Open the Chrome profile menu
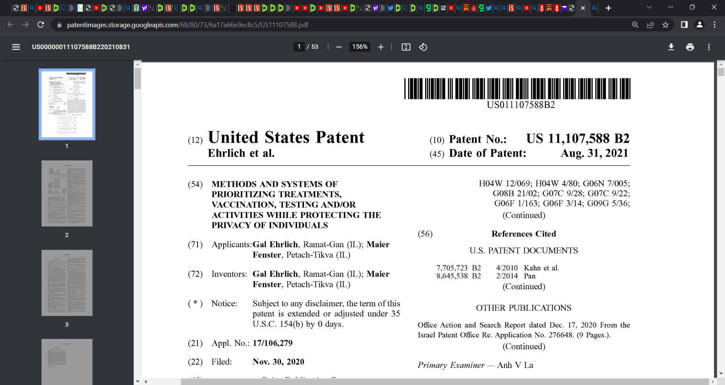 point(699,25)
